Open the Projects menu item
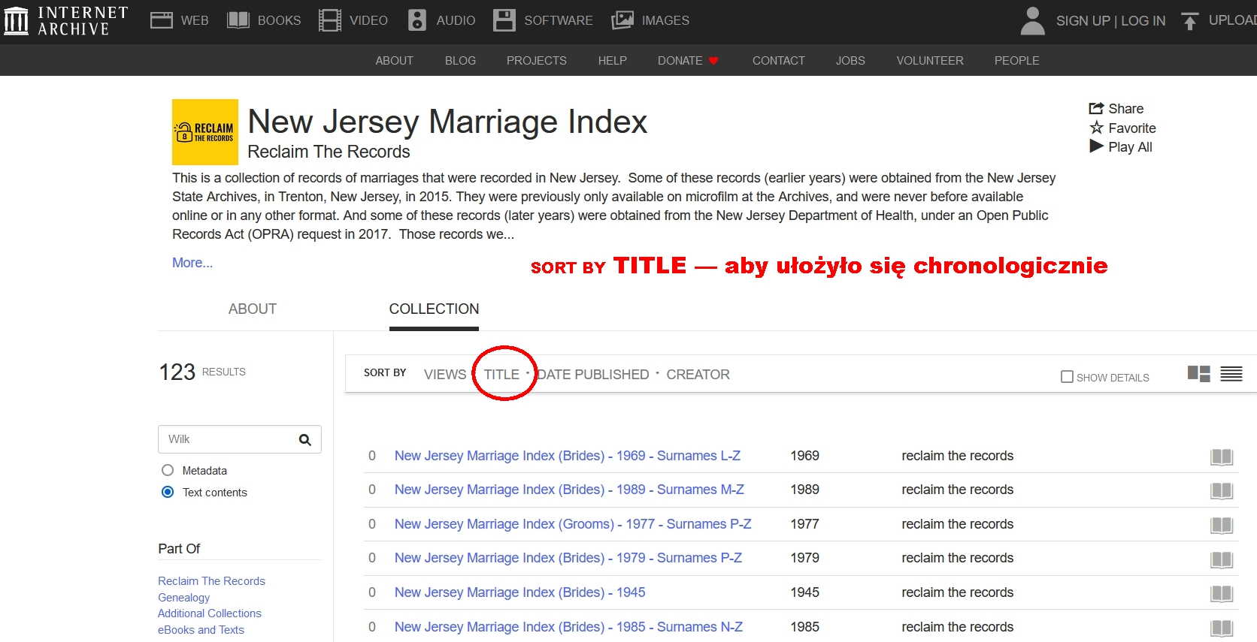The width and height of the screenshot is (1257, 642). point(536,61)
